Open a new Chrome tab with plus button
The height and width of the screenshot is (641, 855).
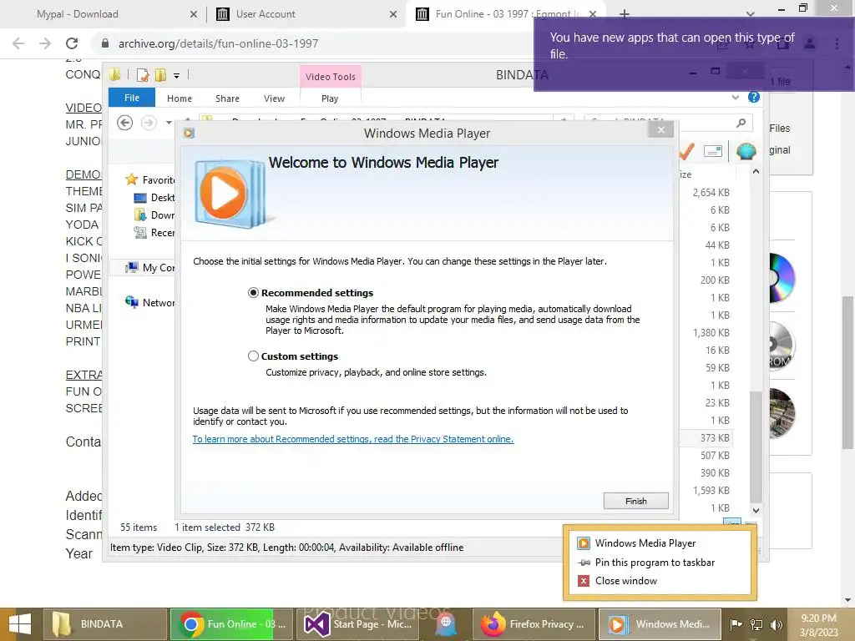tap(625, 14)
